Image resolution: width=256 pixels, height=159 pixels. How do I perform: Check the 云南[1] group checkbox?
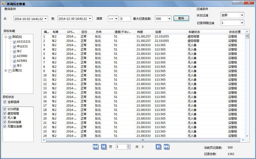[10, 71]
